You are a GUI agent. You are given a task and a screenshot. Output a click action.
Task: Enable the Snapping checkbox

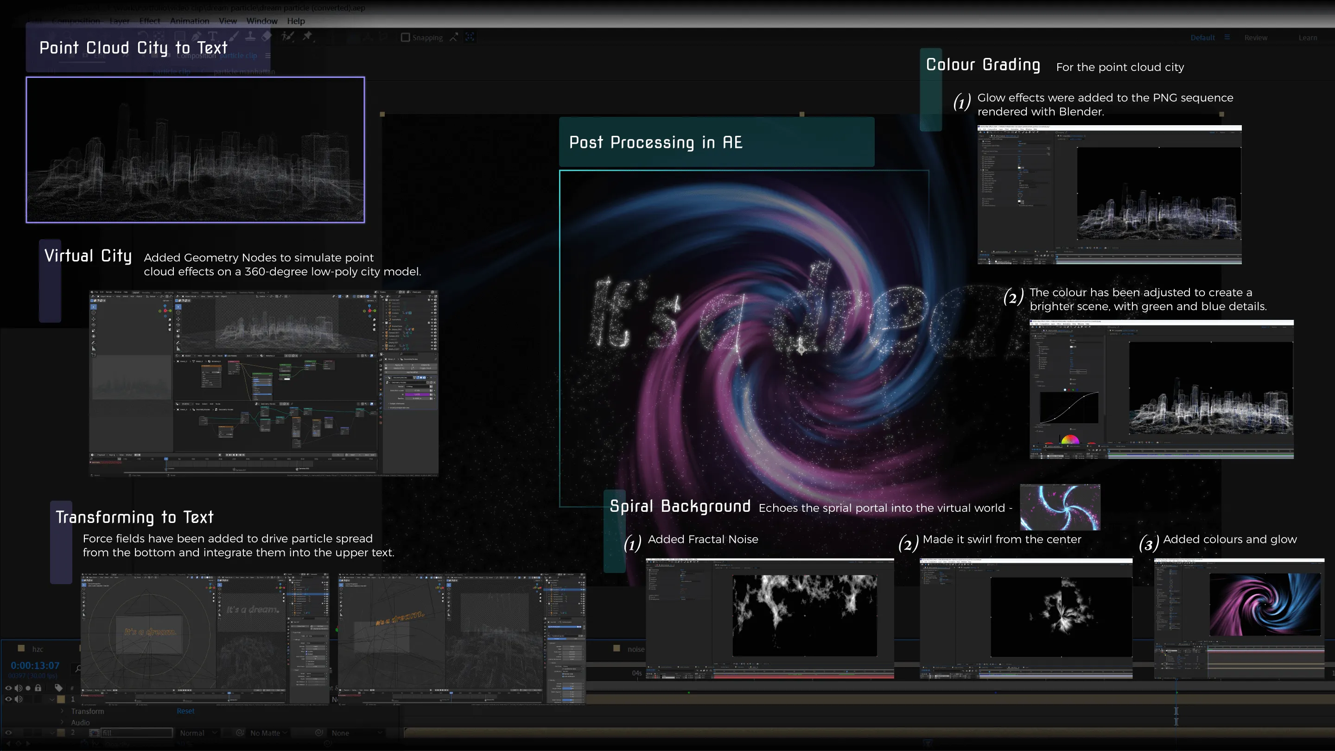(x=405, y=37)
